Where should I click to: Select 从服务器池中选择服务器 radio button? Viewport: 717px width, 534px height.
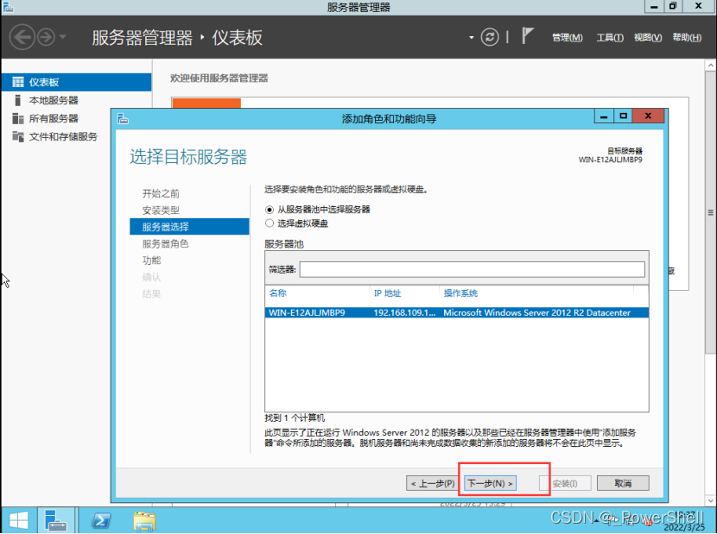tap(270, 210)
